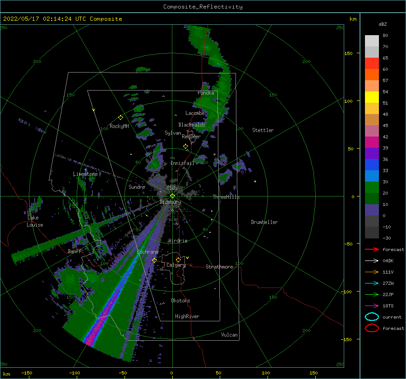Click the Lake Louise label
The width and height of the screenshot is (406, 379).
[x=35, y=221]
